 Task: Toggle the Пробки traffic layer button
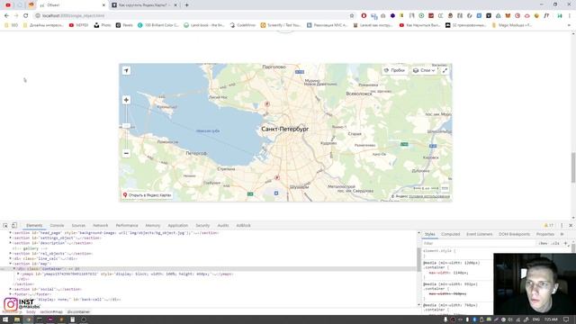coord(395,70)
